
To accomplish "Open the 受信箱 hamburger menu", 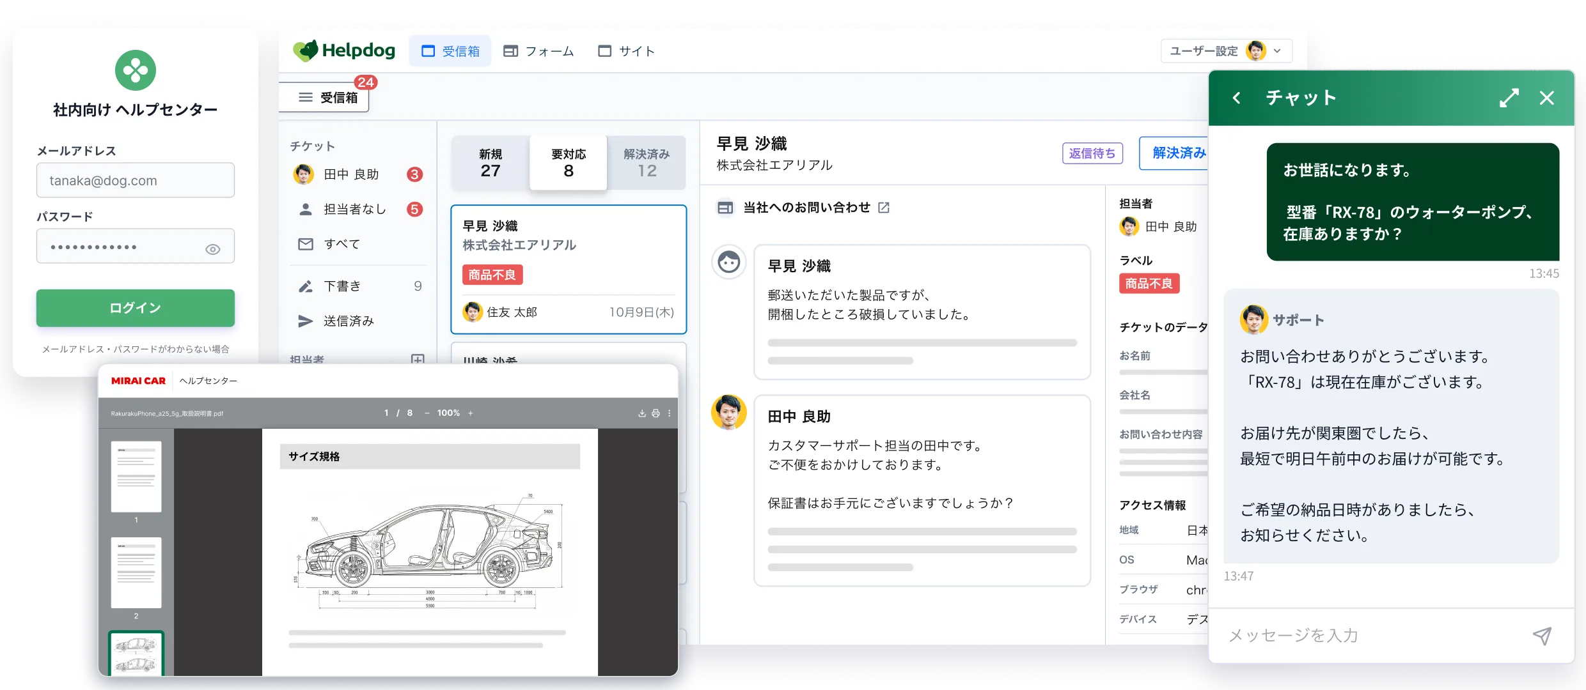I will coord(306,97).
